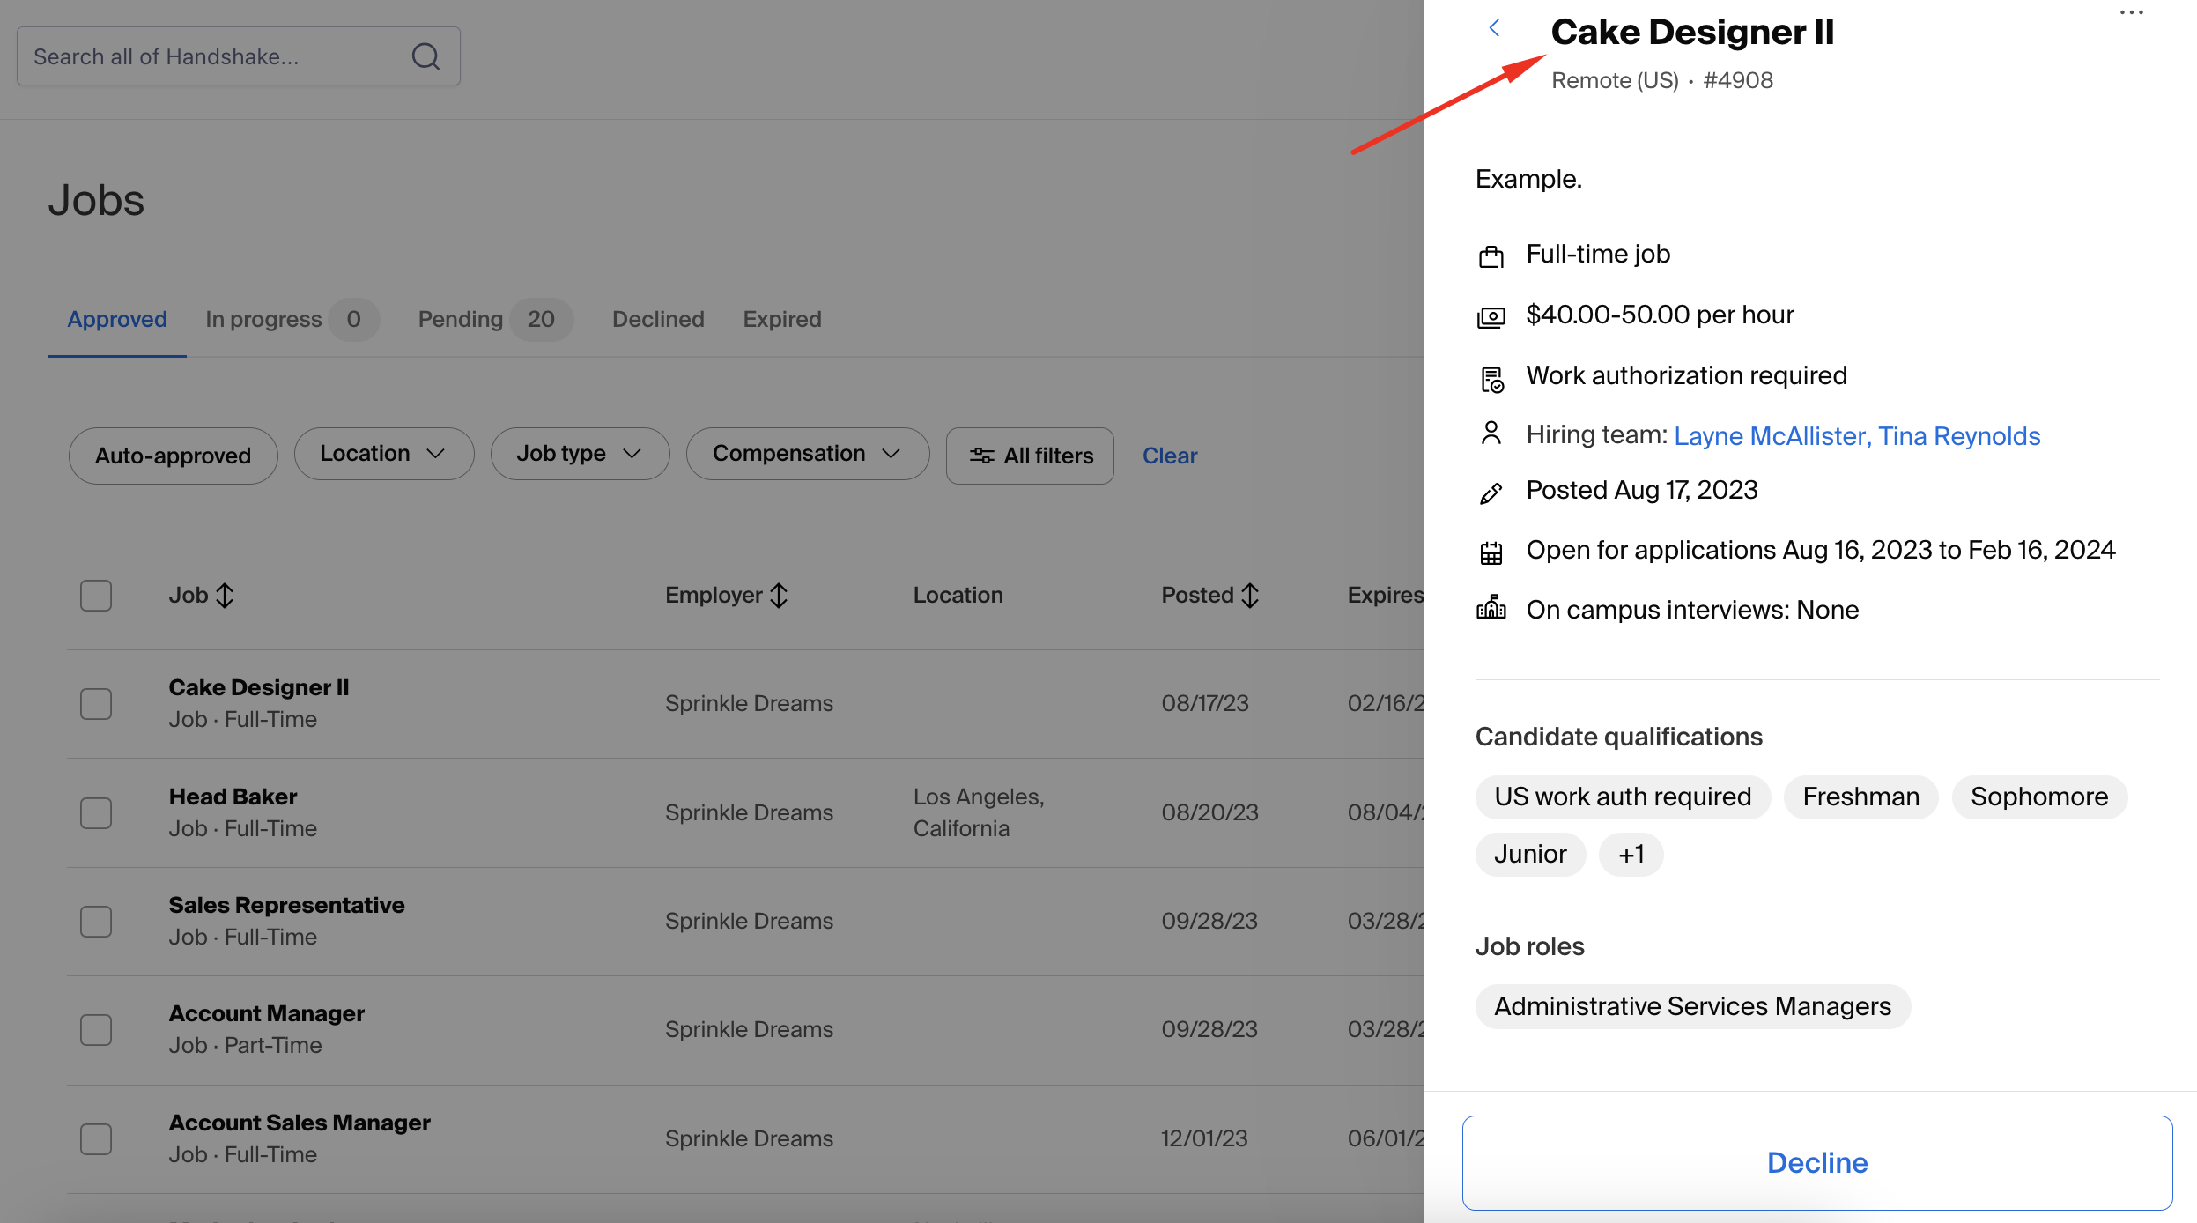Screen dimensions: 2197x1223
Task: Switch to the Approved tab
Action: (x=117, y=319)
